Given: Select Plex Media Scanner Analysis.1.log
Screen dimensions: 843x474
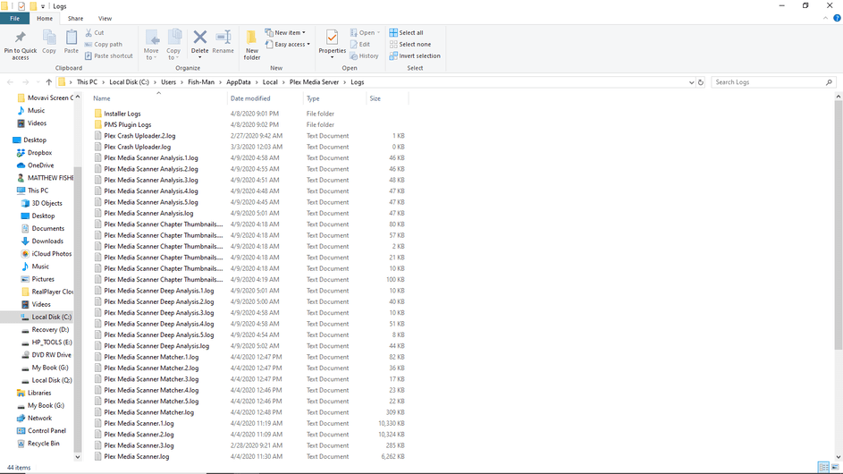Looking at the screenshot, I should (x=150, y=157).
